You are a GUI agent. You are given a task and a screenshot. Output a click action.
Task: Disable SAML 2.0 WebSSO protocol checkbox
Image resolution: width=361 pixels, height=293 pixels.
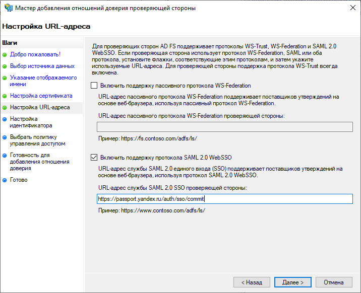94,157
